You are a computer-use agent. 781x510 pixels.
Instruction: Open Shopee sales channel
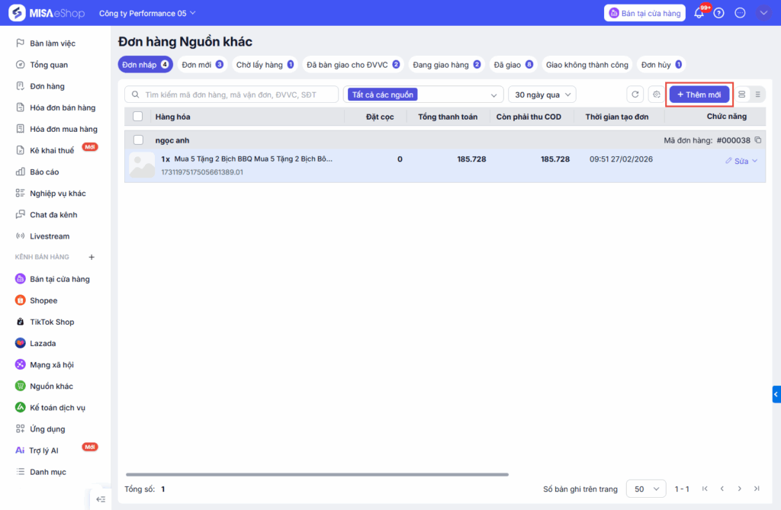pyautogui.click(x=43, y=300)
